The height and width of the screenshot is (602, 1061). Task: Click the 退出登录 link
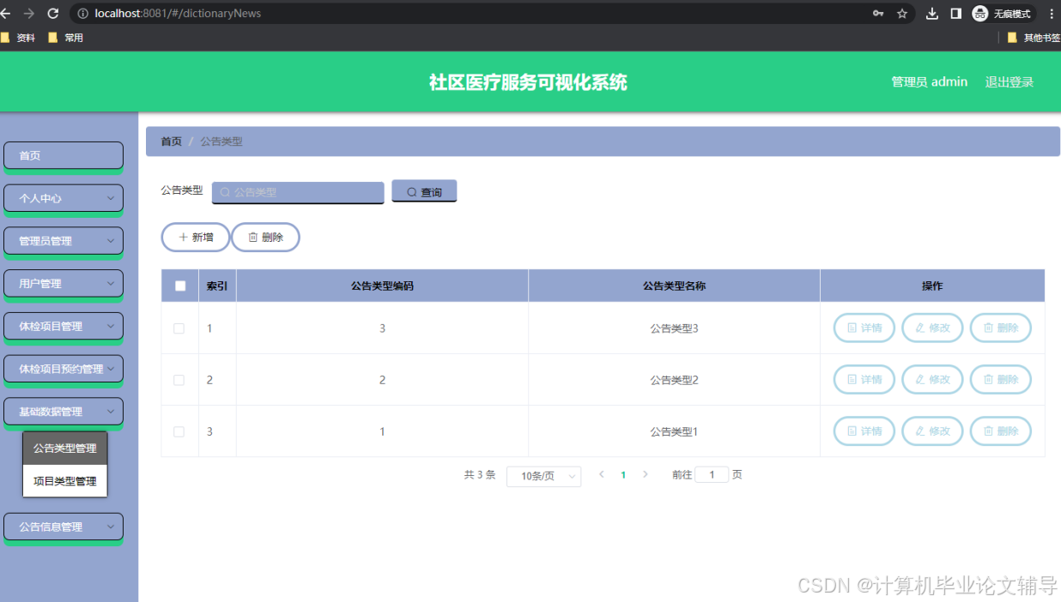coord(1009,81)
